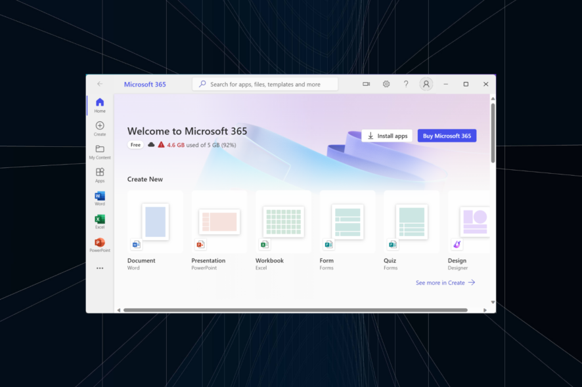Create a new Quiz in Forms
Screen dimensions: 582x387
pos(411,222)
